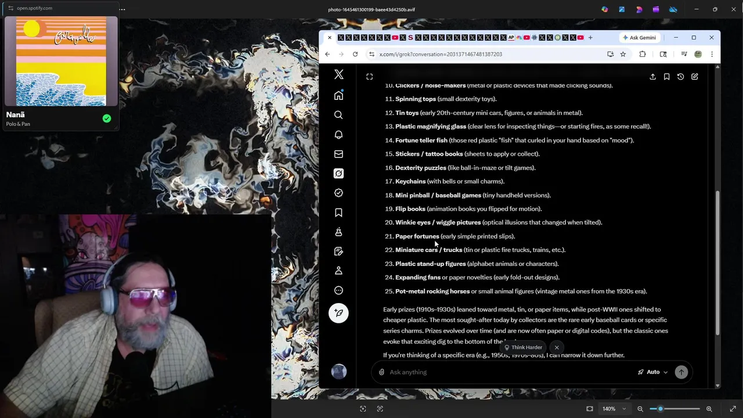
Task: Click the x.com address bar URL
Action: pyautogui.click(x=441, y=54)
